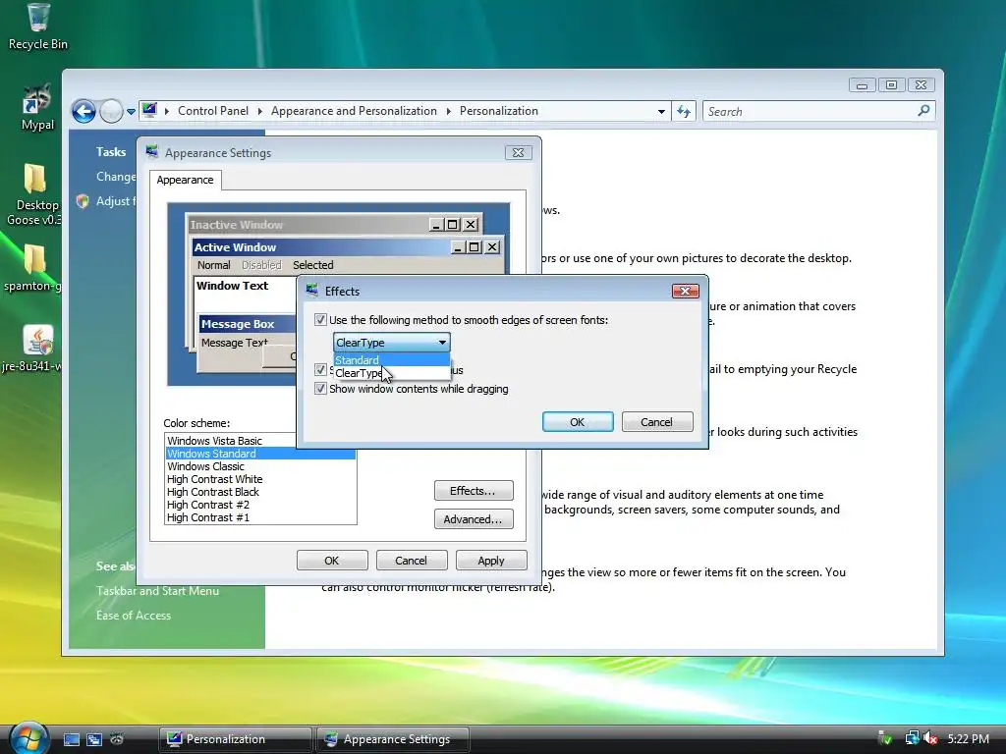
Task: Expand the address bar history dropdown
Action: pos(661,112)
